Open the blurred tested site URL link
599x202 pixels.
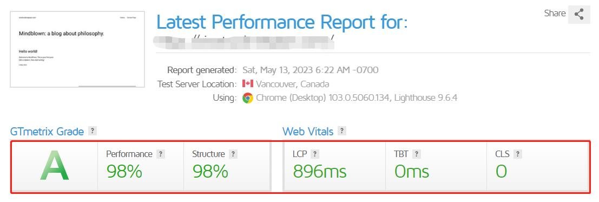click(245, 41)
